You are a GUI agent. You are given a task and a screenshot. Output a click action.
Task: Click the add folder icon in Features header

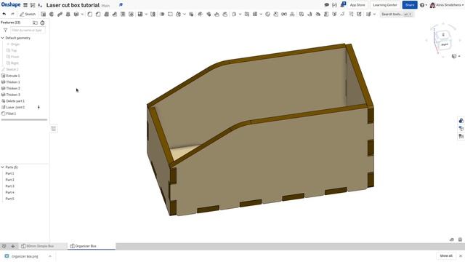click(x=35, y=23)
